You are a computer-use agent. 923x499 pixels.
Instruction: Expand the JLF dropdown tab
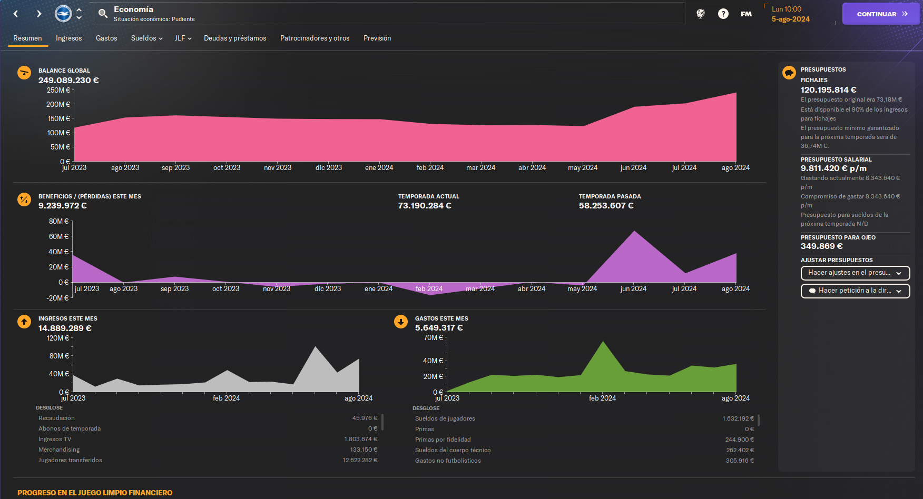point(183,38)
